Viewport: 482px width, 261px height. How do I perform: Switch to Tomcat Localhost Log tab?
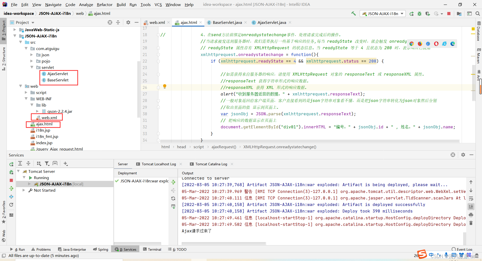159,164
